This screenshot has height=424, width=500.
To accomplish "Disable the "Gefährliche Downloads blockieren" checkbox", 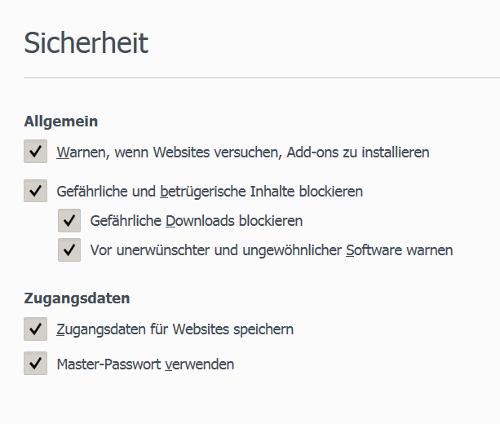I will click(69, 221).
